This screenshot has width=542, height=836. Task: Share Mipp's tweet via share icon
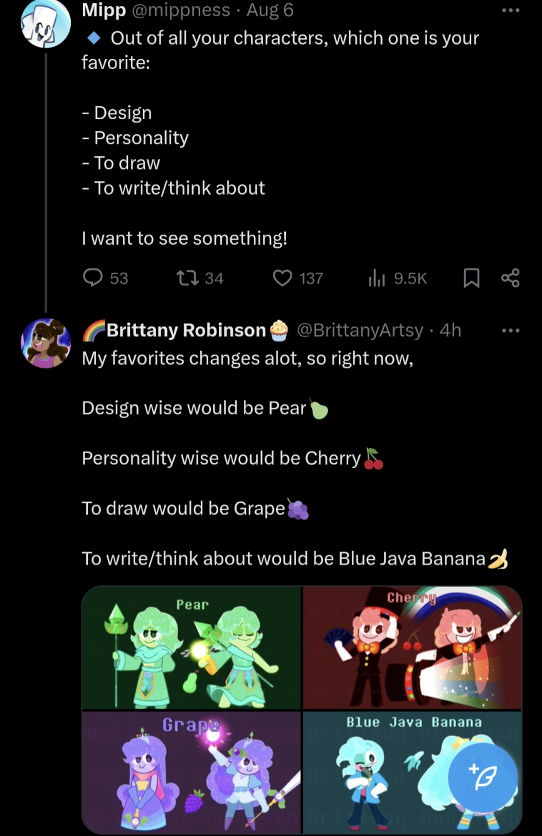(x=511, y=278)
